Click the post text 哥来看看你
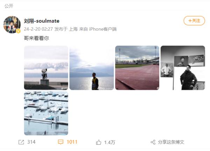Image resolution: width=210 pixels, height=151 pixels. [x=36, y=38]
